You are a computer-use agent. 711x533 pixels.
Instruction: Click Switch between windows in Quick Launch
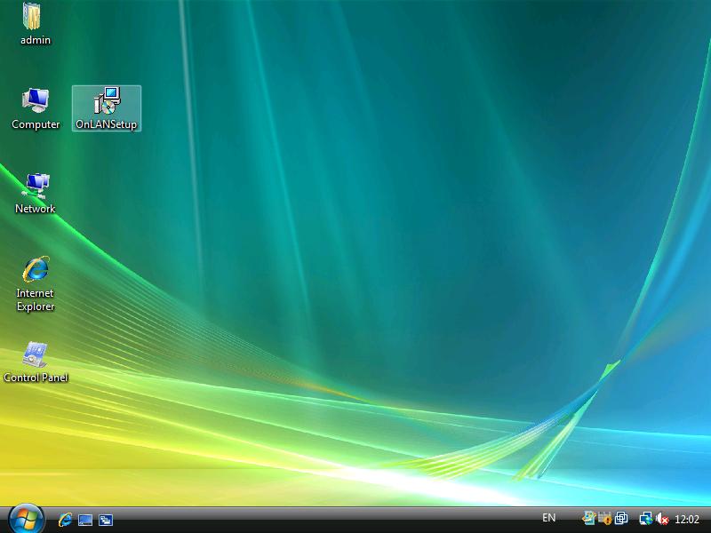pos(106,519)
